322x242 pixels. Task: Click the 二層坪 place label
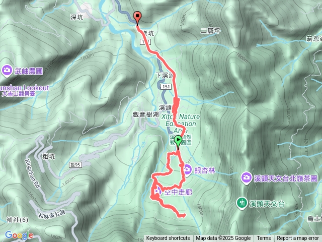point(210,31)
